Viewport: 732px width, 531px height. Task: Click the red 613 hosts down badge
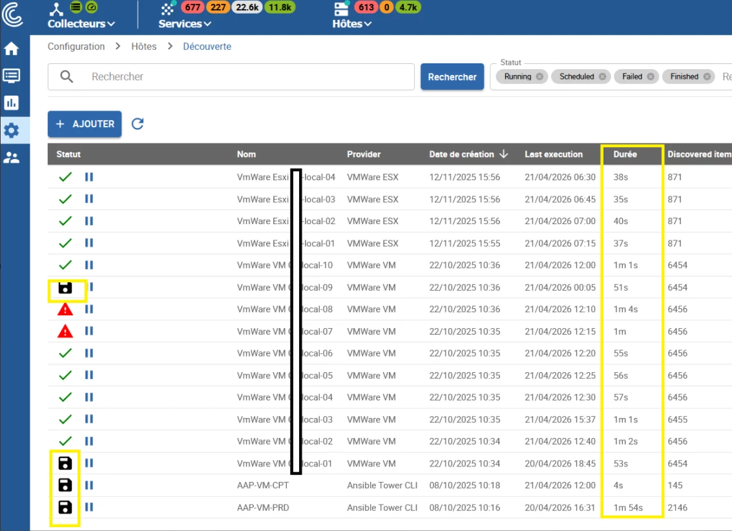(366, 7)
